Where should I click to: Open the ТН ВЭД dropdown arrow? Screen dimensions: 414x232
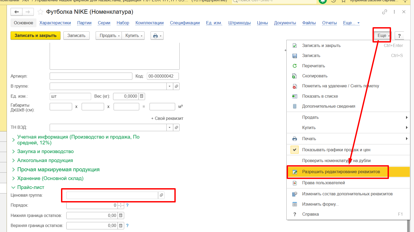(x=170, y=127)
